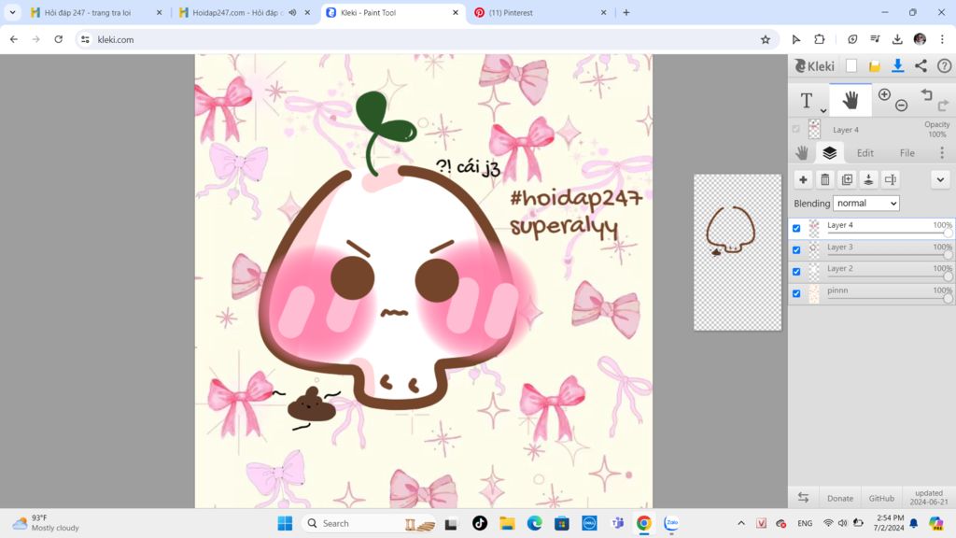Open Kleki help with the question mark icon

pyautogui.click(x=944, y=66)
